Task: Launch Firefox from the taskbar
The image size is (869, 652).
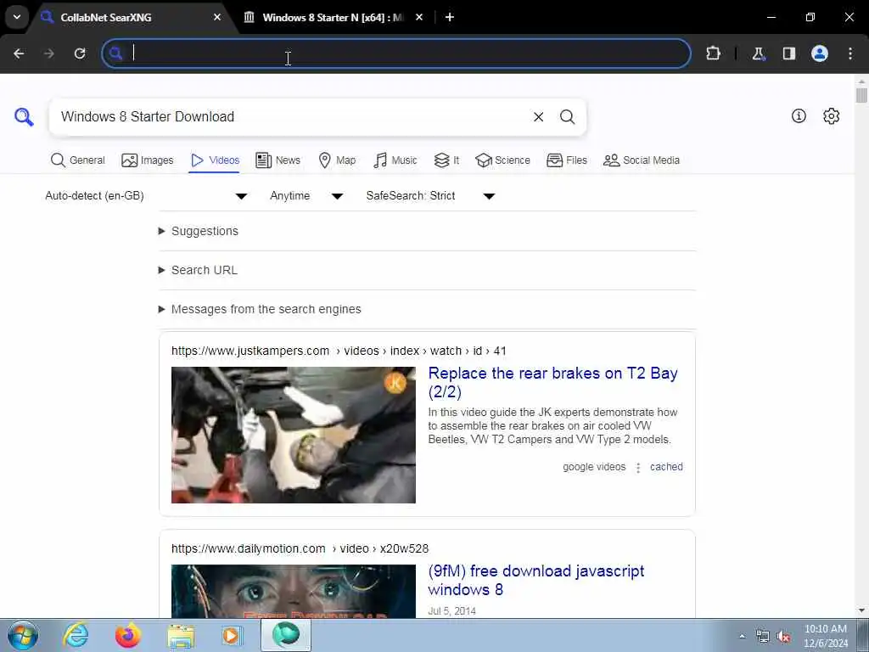Action: 128,635
